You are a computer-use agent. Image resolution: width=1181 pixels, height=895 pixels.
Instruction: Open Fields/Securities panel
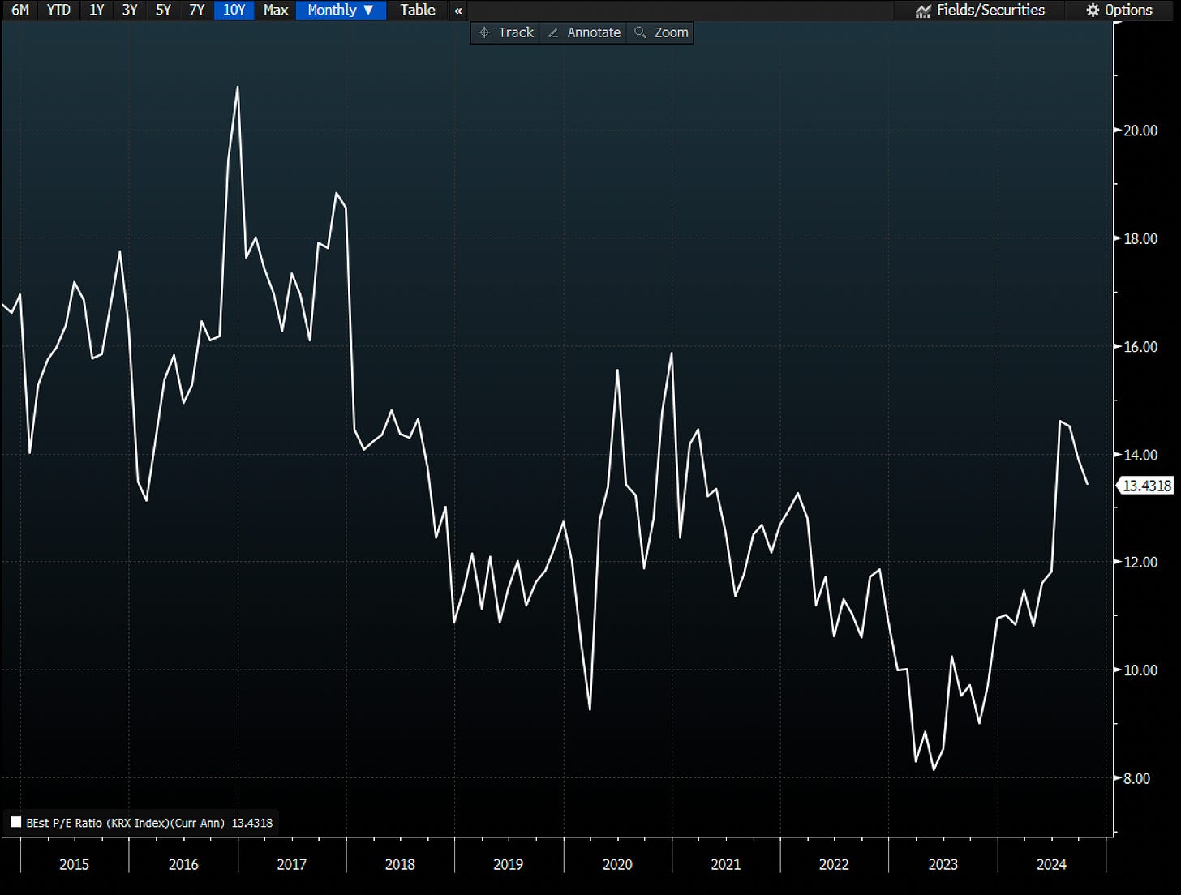point(980,10)
